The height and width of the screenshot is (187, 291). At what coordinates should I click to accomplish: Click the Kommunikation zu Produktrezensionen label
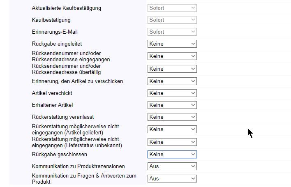pyautogui.click(x=78, y=166)
